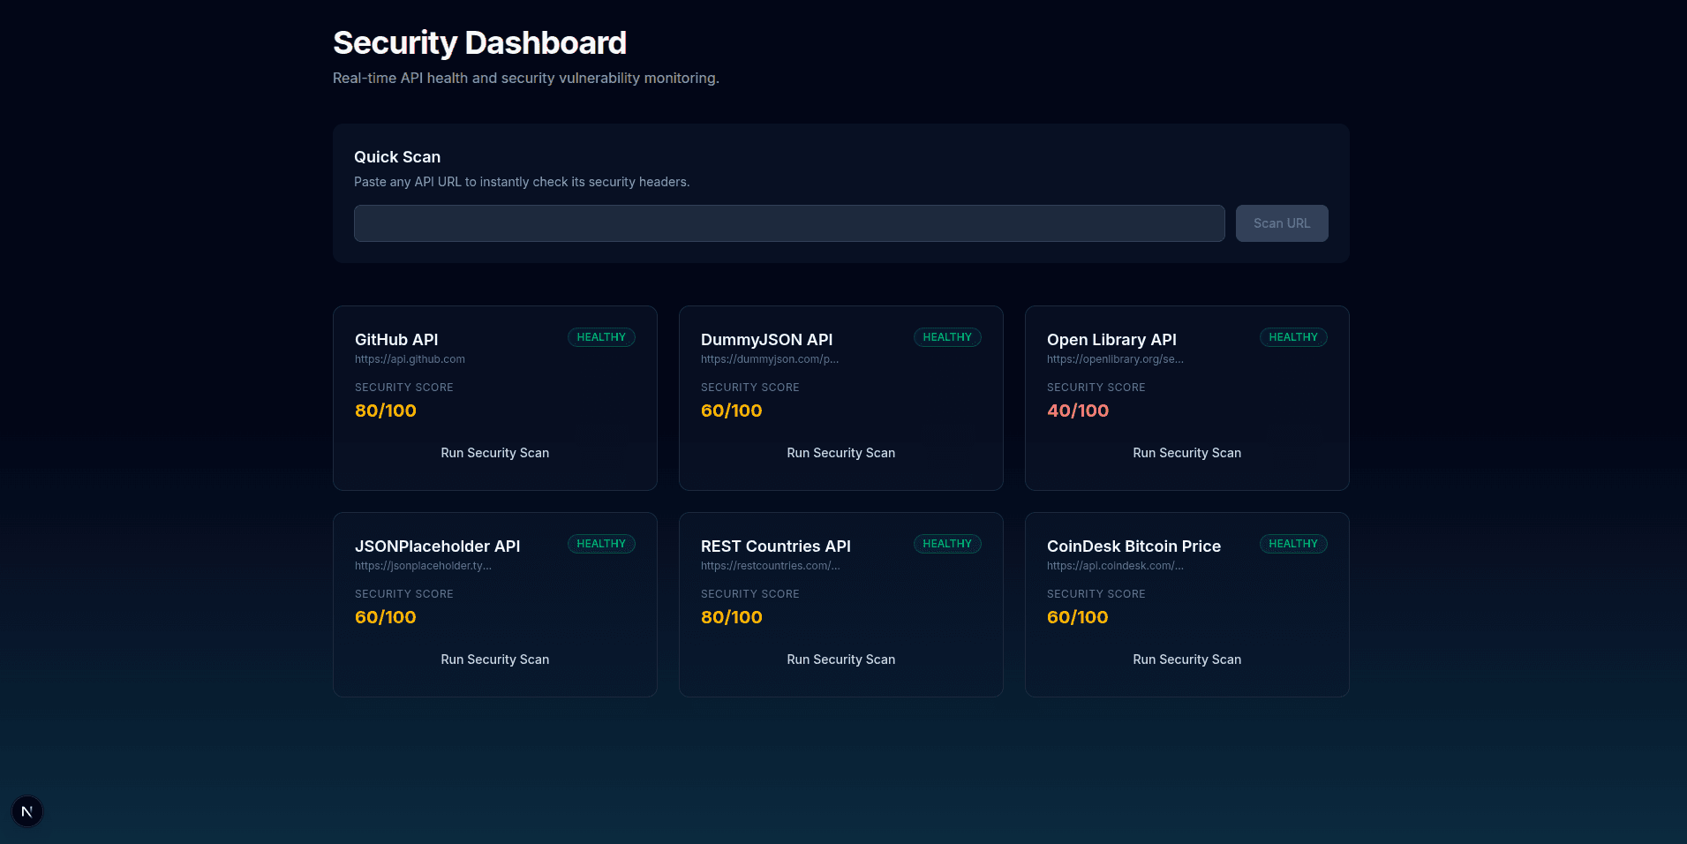The image size is (1687, 844).
Task: Click the Next.js logo icon bottom left
Action: click(26, 810)
